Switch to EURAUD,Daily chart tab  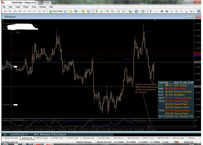click(42, 138)
